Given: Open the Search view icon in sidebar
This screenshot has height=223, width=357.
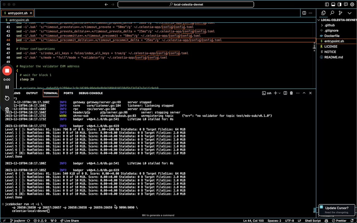Looking at the screenshot, I should point(332,13).
